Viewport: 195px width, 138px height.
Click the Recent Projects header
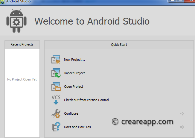[22, 45]
